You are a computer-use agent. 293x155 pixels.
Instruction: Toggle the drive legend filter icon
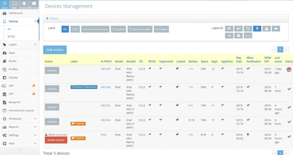coord(229,36)
